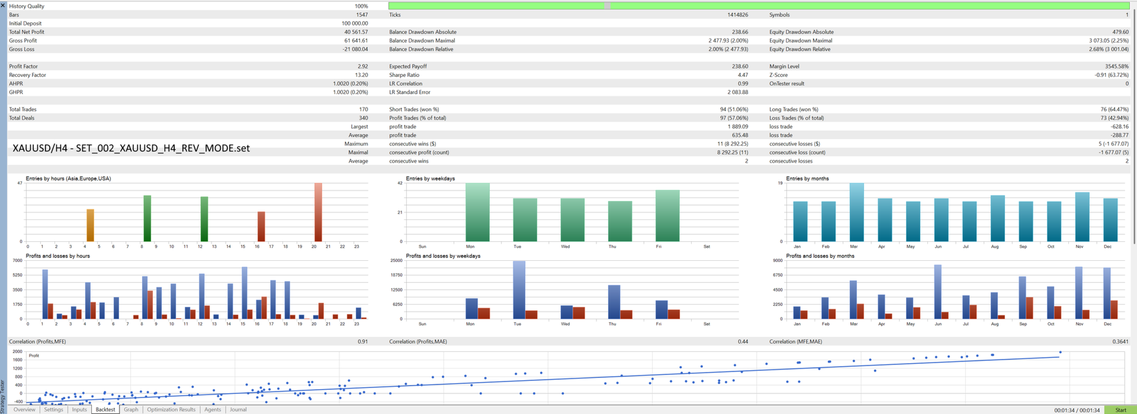Viewport: 1137px width, 414px height.
Task: Select the Backtest tab
Action: point(105,409)
